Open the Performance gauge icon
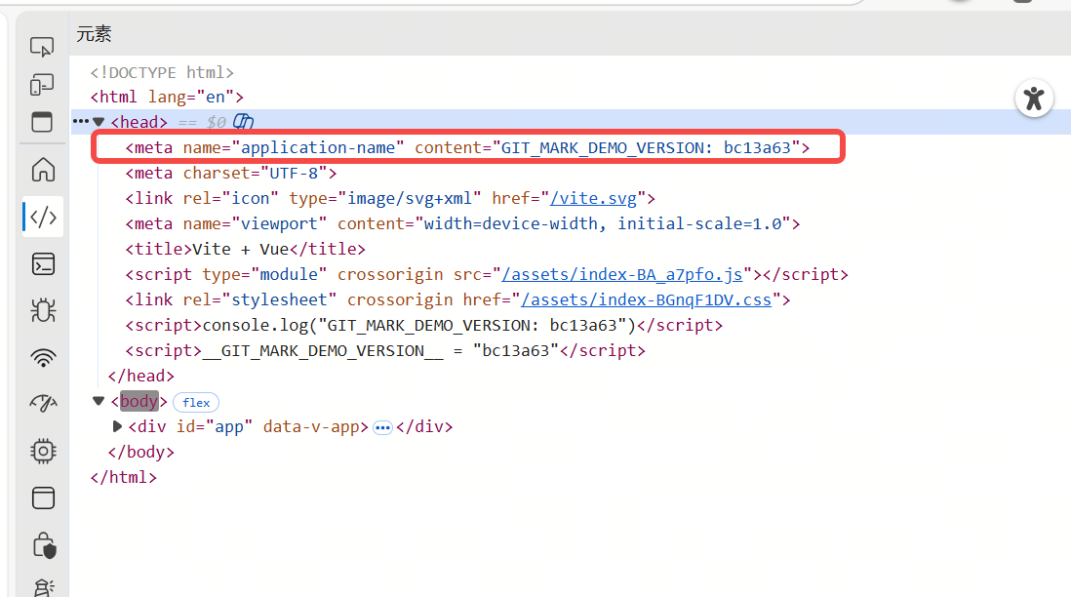Screen dimensions: 1071x597 (x=43, y=404)
